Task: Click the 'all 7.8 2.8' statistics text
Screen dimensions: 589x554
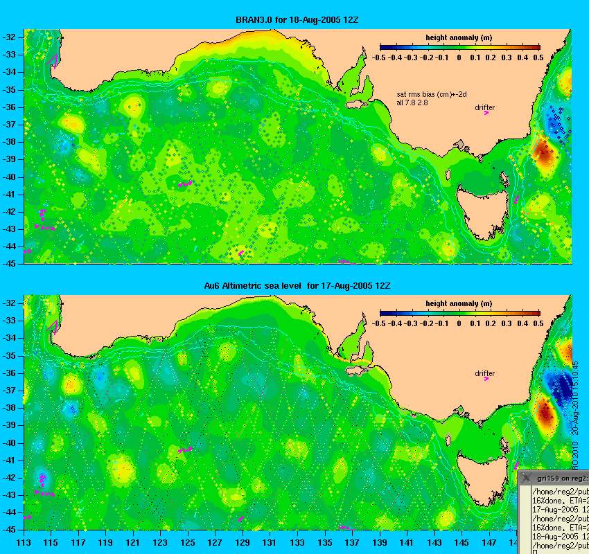Action: (412, 102)
